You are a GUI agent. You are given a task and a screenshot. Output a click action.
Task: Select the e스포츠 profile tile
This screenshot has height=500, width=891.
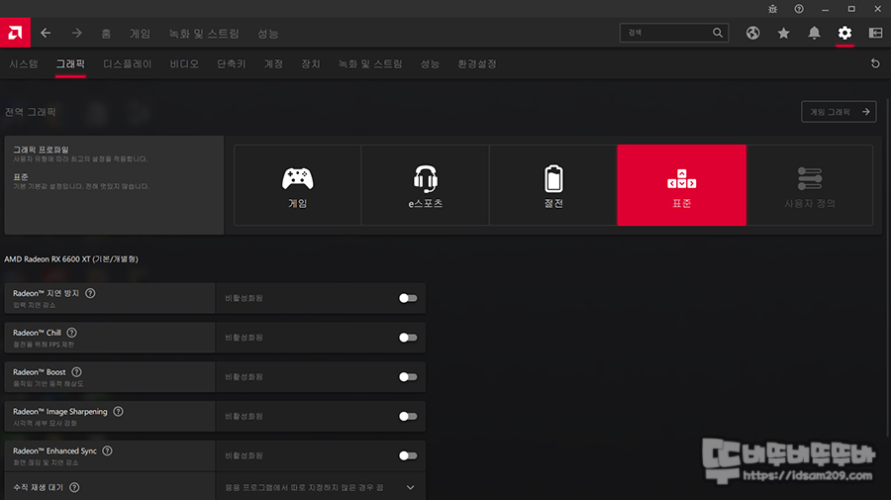(x=425, y=185)
